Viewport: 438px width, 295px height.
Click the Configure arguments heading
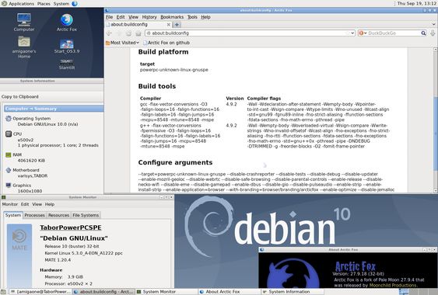click(x=175, y=162)
